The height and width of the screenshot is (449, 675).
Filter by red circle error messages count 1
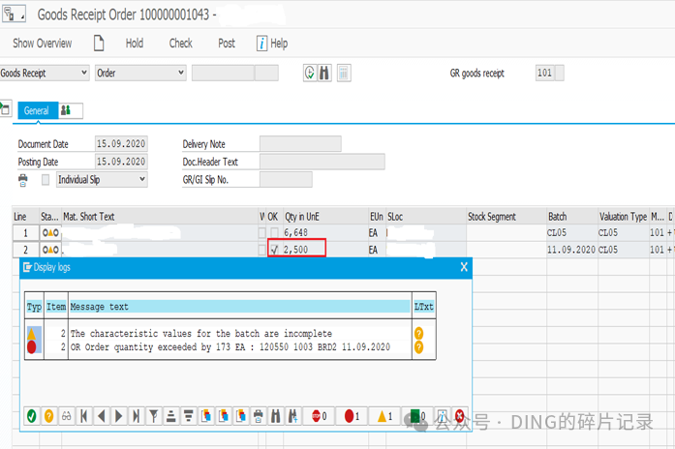[352, 416]
